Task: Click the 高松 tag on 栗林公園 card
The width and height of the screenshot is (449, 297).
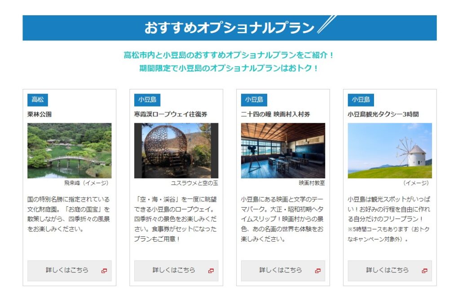Action: (38, 100)
